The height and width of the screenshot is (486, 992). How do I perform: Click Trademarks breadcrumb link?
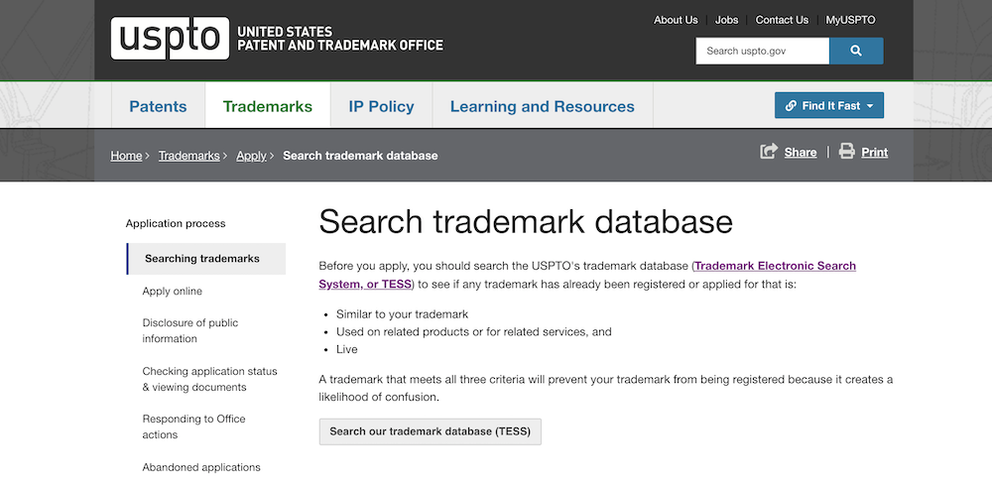[x=189, y=156]
